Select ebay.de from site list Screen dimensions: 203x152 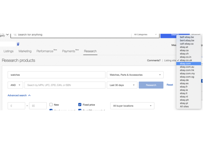point(189,80)
